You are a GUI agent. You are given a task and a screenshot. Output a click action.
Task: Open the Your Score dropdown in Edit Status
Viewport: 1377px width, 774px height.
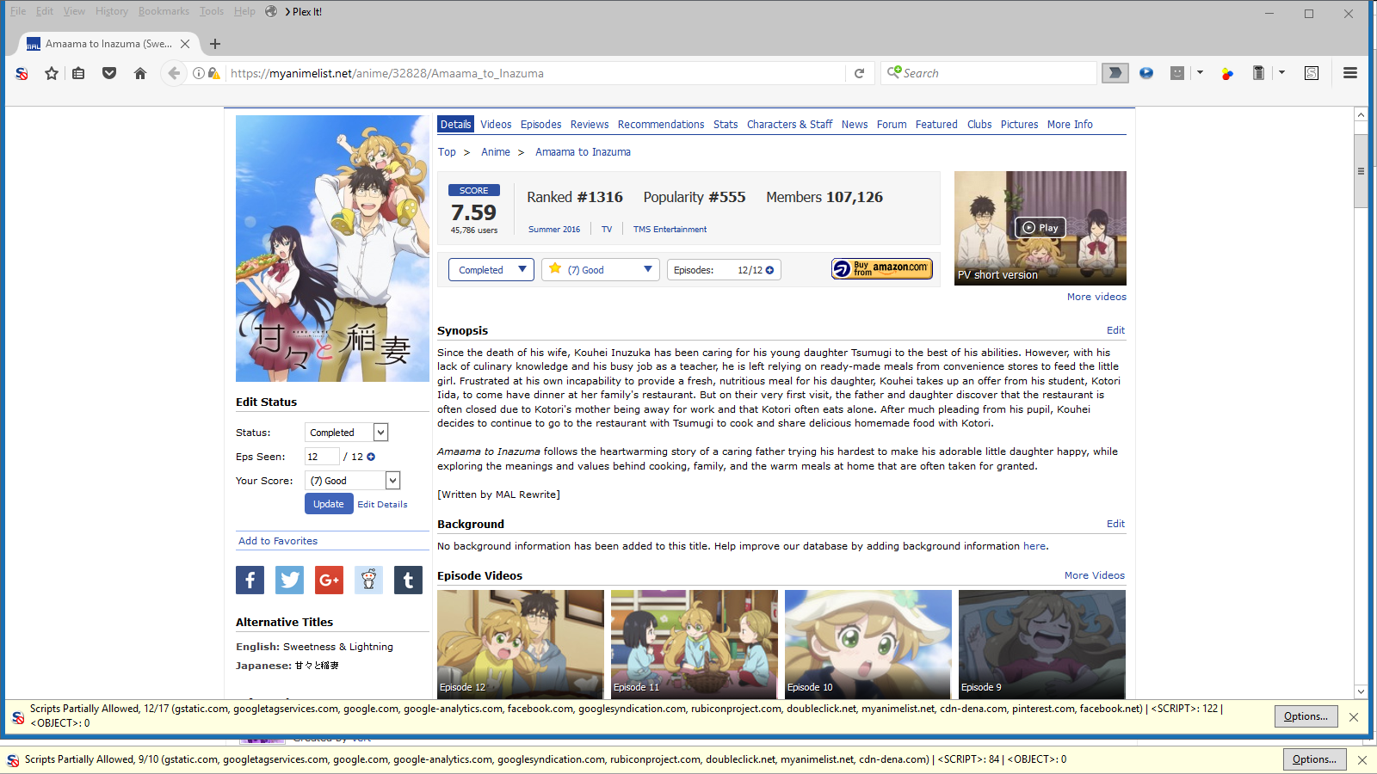(x=352, y=481)
